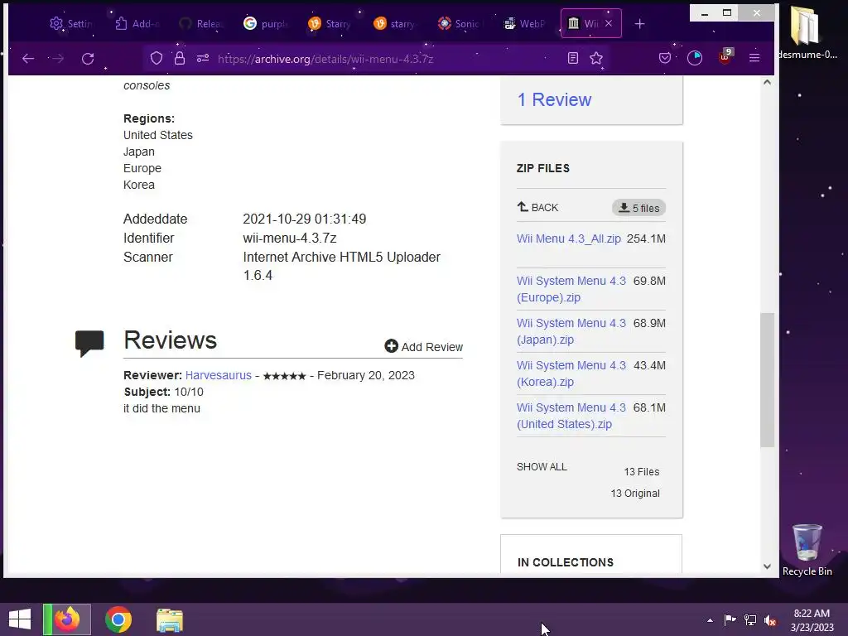Switch to the Sonic tab
Screen dimensions: 848x636
[x=460, y=24]
